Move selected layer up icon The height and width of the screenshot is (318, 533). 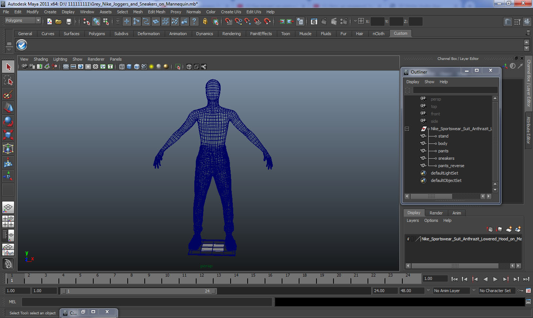tap(490, 229)
